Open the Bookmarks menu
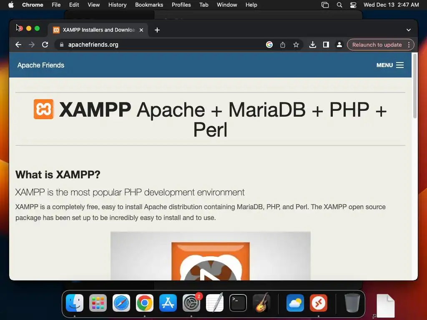427x320 pixels. click(149, 5)
